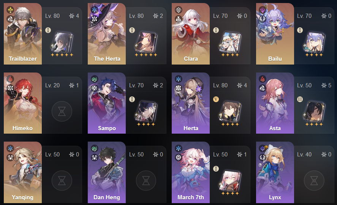Open the Trailblazer character card

[x=23, y=34]
